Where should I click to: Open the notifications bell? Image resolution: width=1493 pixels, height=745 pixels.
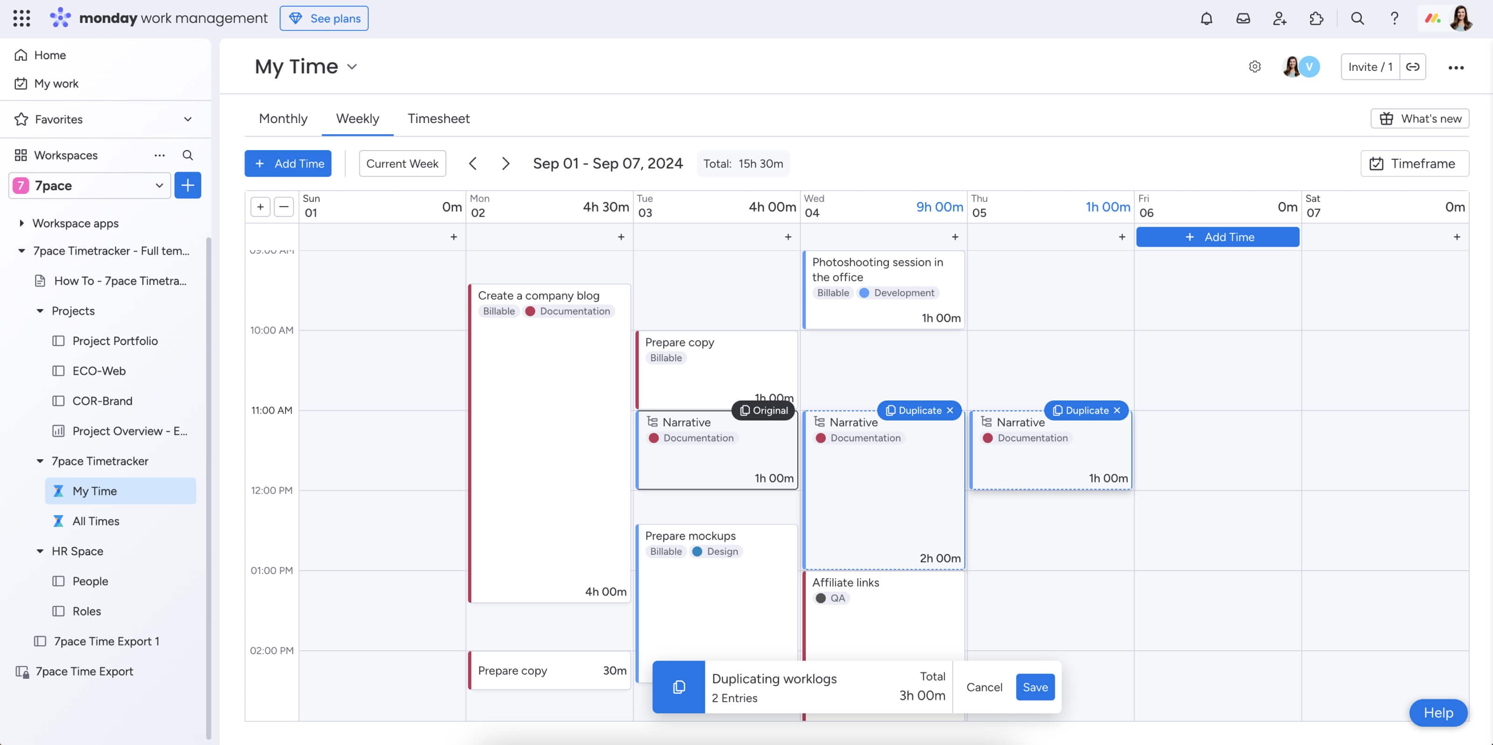pyautogui.click(x=1206, y=19)
